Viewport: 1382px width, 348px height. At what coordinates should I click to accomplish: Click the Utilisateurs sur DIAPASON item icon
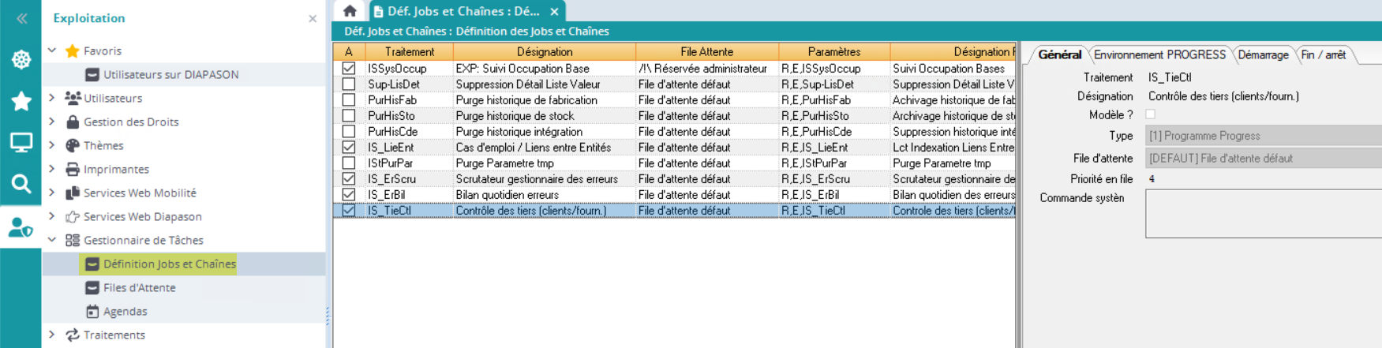pos(92,74)
